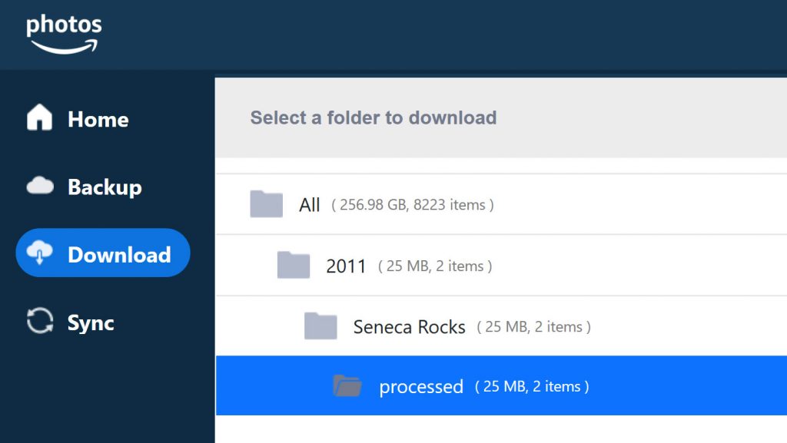The width and height of the screenshot is (787, 443).
Task: Click the open processed folder icon
Action: [347, 385]
